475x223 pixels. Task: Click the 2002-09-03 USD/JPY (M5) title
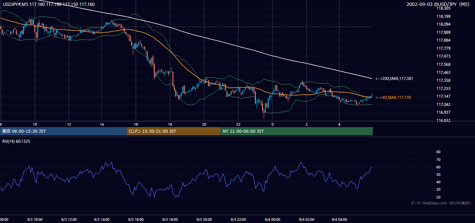pyautogui.click(x=439, y=4)
